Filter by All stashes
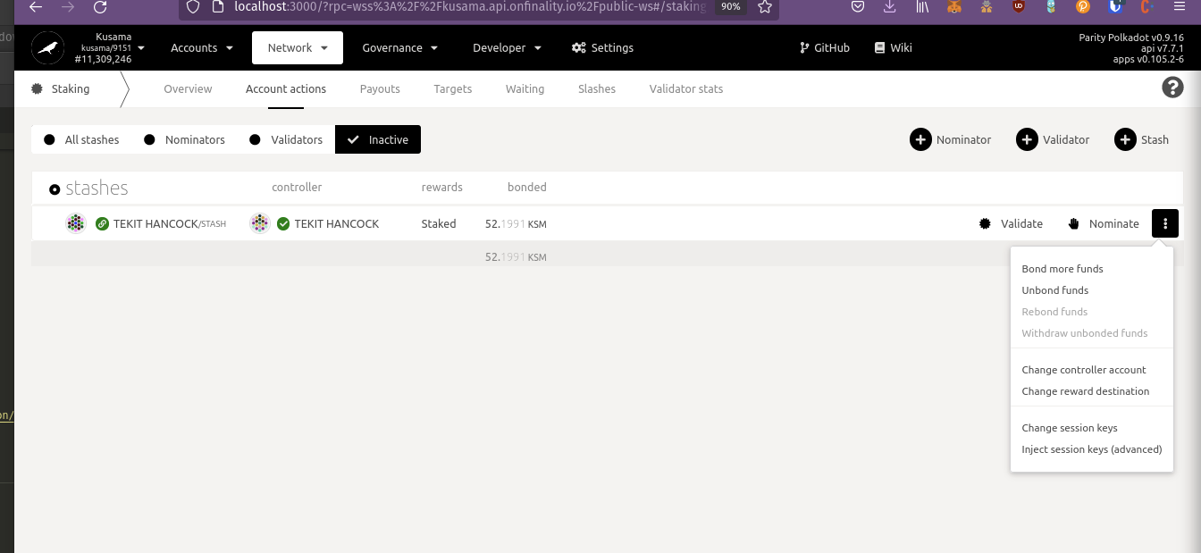 click(x=80, y=139)
